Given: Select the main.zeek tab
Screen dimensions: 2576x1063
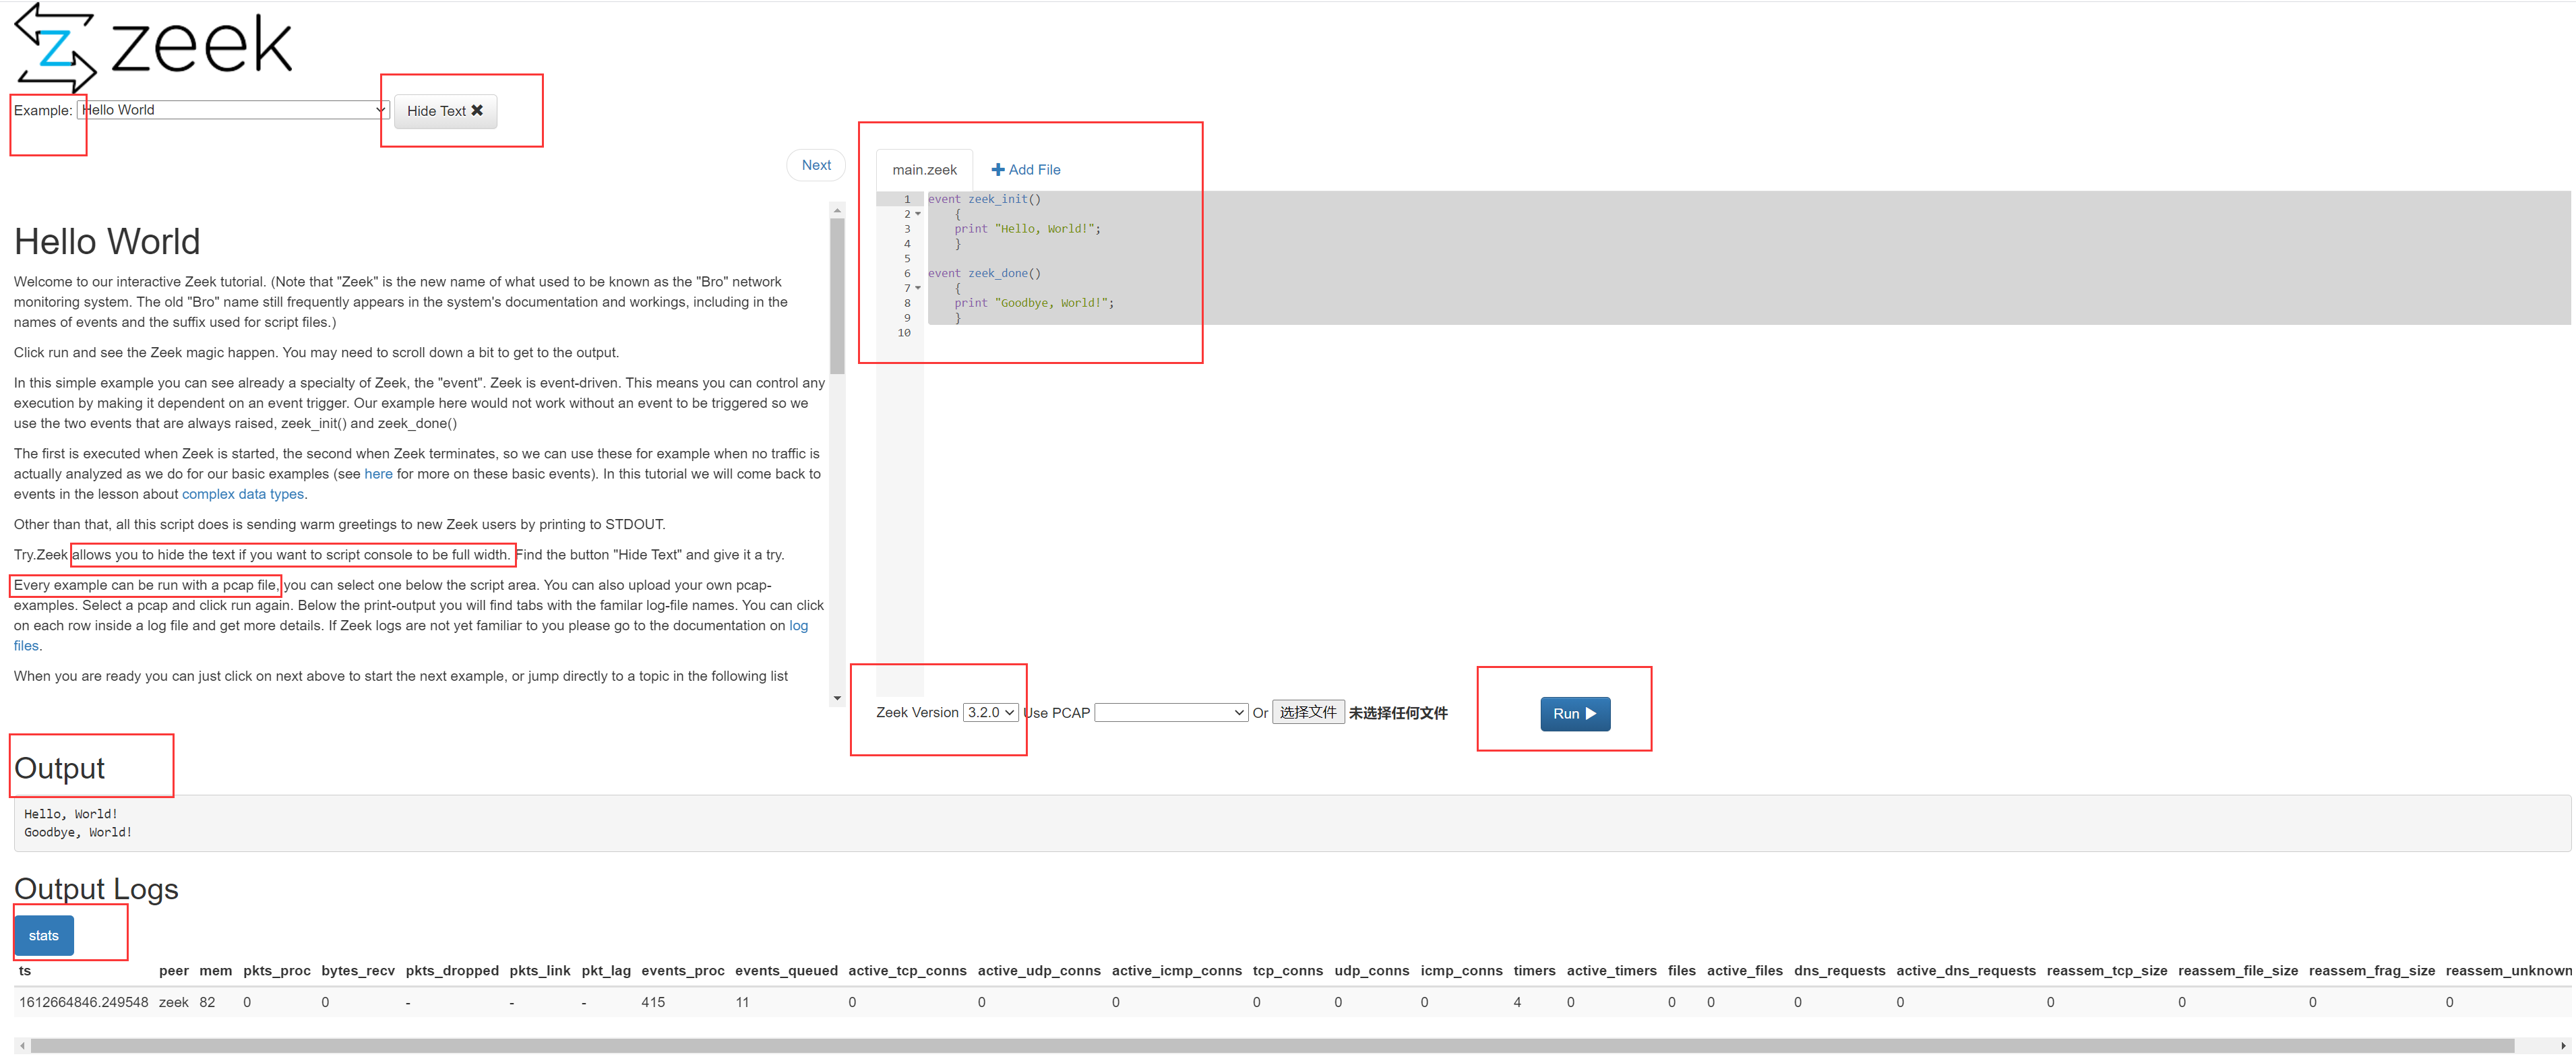Looking at the screenshot, I should click(924, 170).
